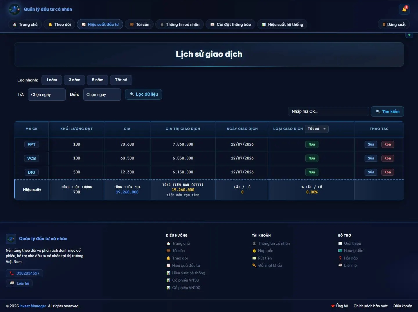Viewport: 418px width, 312px height.
Task: Click the Lọc dữ liệu filter button
Action: click(144, 94)
